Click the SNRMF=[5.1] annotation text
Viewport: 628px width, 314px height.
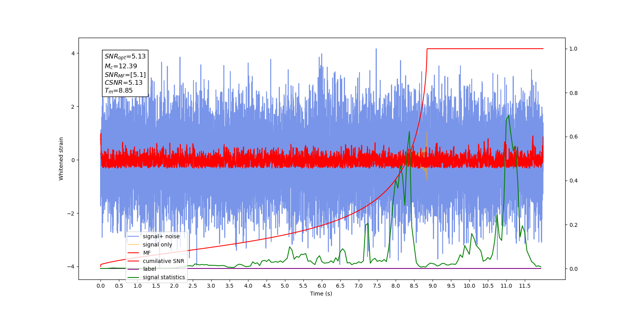click(x=125, y=75)
